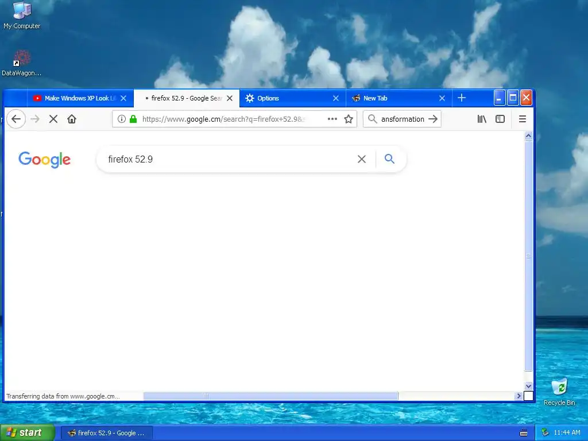Click the on-screen keyboard tray icon
Viewport: 588px width, 441px height.
point(524,433)
